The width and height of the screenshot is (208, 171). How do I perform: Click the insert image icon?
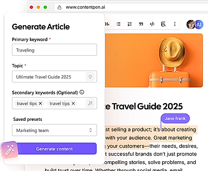[x=163, y=24]
